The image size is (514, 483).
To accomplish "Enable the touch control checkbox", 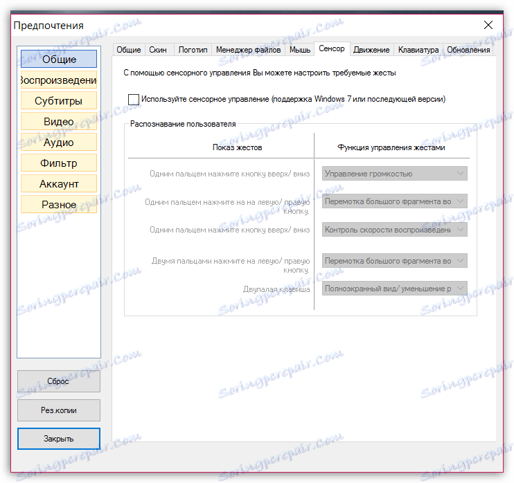I will (x=134, y=99).
